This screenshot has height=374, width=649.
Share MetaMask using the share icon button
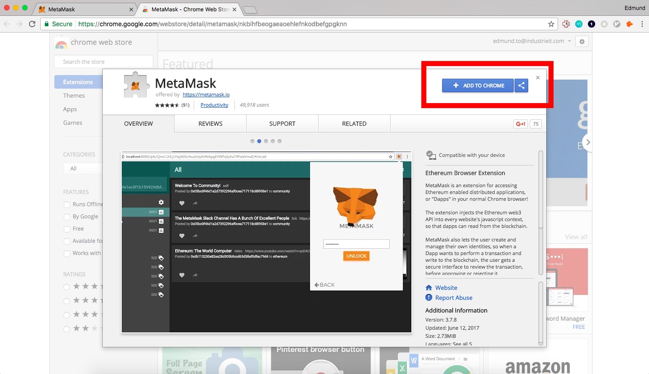point(521,85)
